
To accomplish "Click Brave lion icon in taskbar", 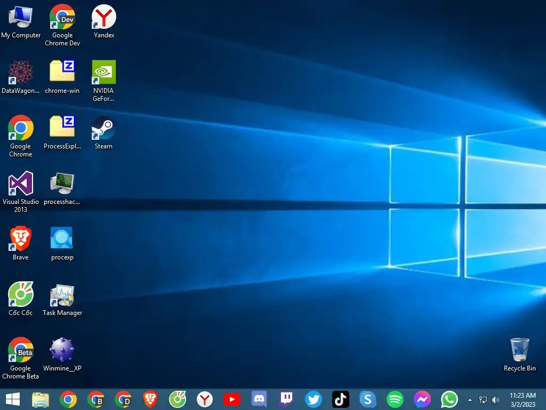I will click(x=150, y=399).
